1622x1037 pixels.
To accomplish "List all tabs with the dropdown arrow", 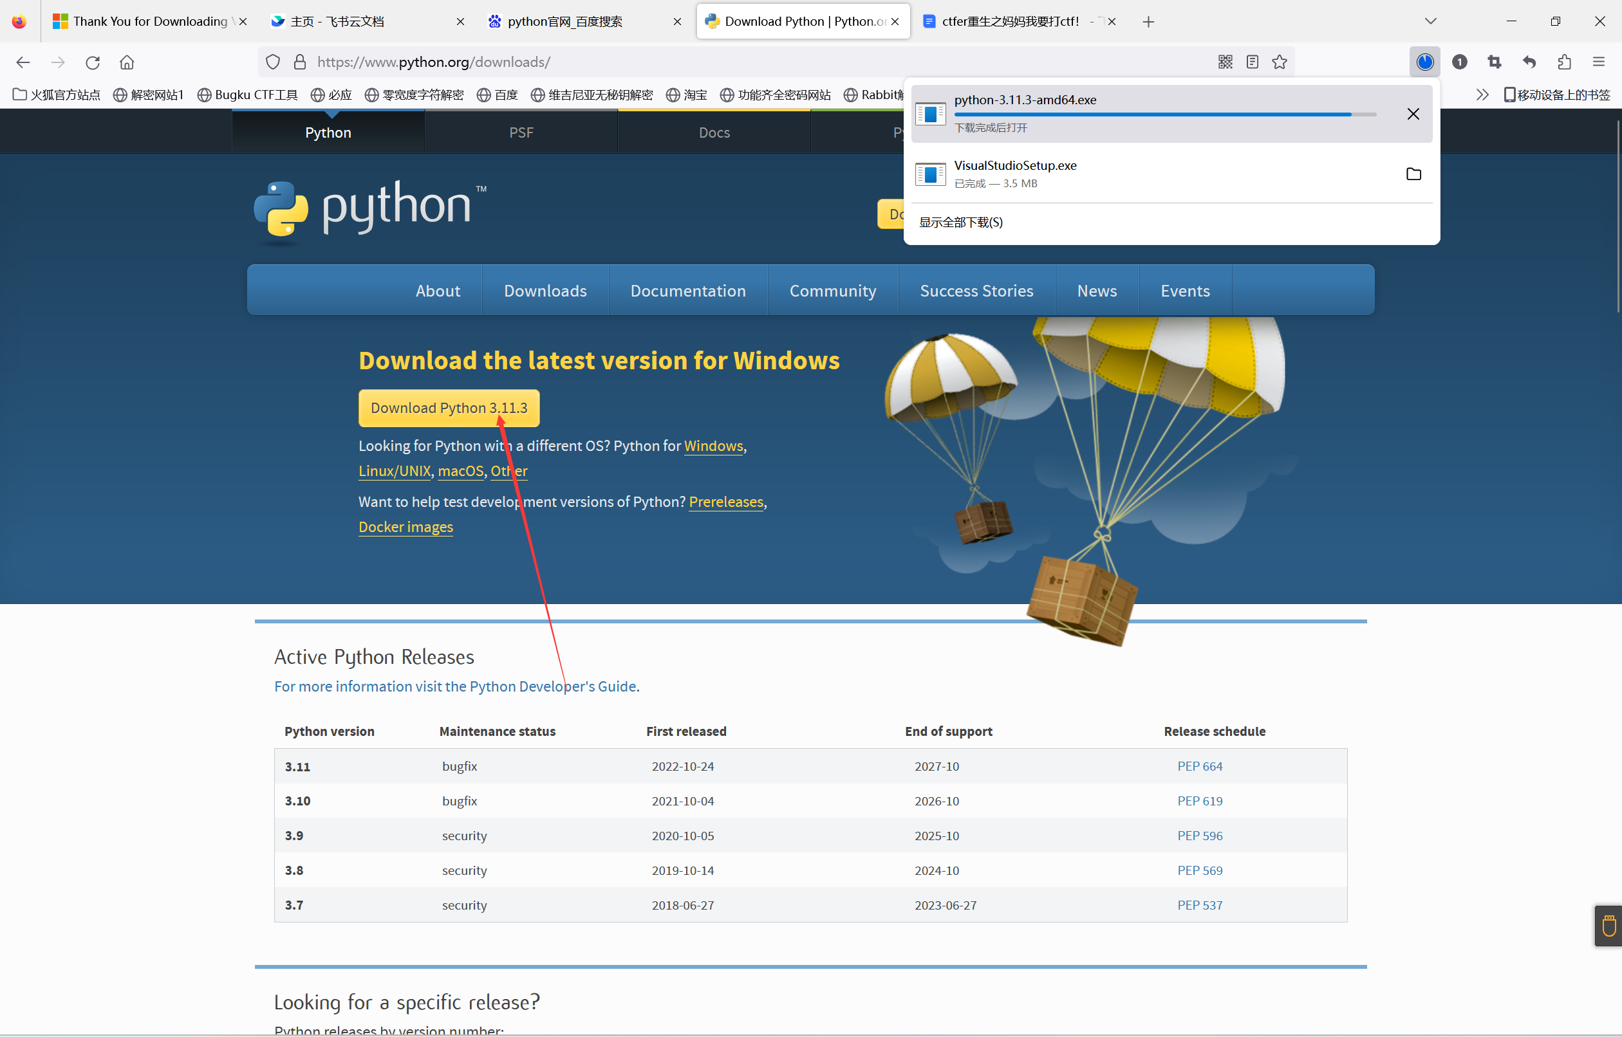I will point(1431,21).
